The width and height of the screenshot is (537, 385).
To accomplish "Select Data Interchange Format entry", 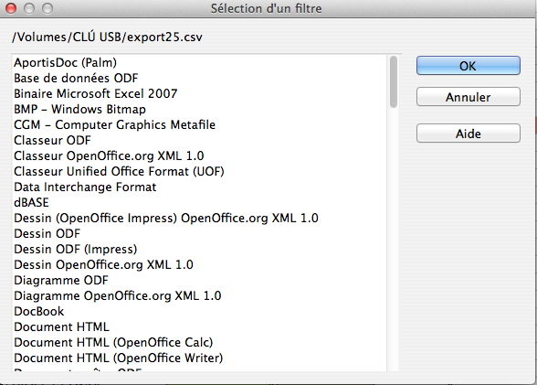I will tap(85, 187).
